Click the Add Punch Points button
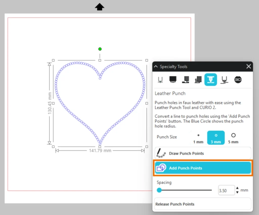This screenshot has width=259, height=215. [203, 168]
